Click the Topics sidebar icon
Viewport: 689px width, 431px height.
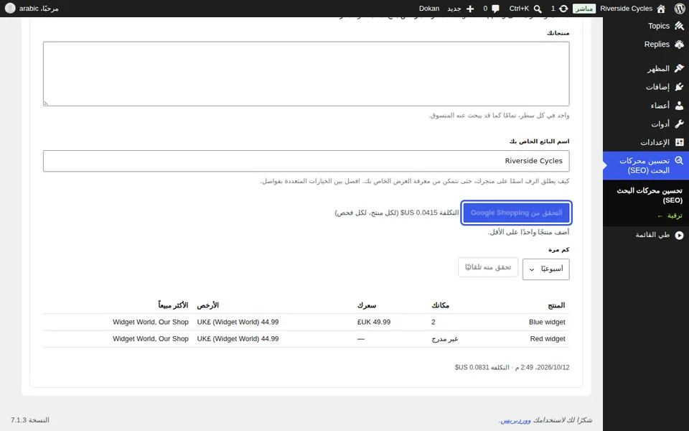[680, 26]
